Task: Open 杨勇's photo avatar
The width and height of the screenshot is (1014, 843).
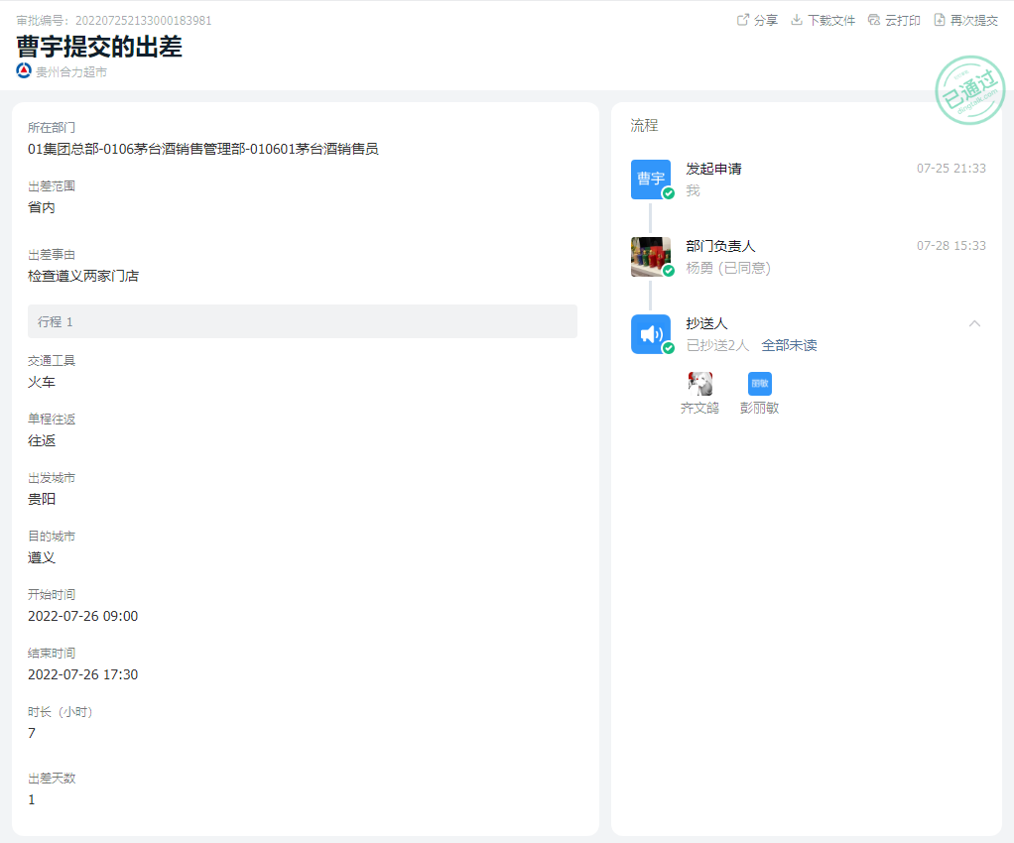Action: (x=651, y=256)
